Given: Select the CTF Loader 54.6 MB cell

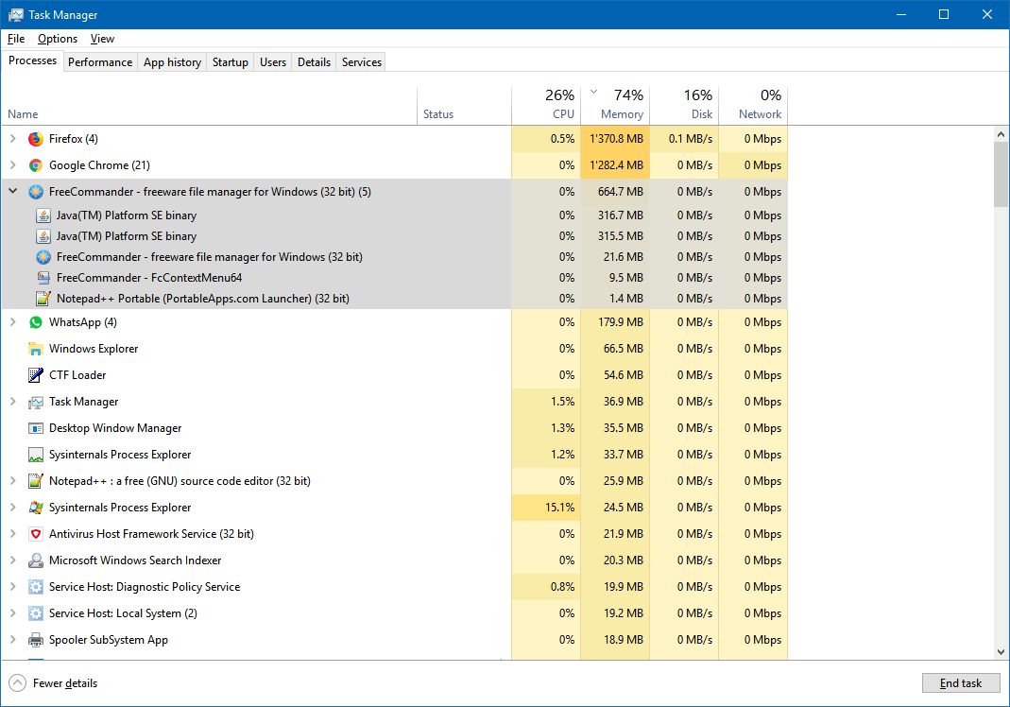Looking at the screenshot, I should [615, 375].
